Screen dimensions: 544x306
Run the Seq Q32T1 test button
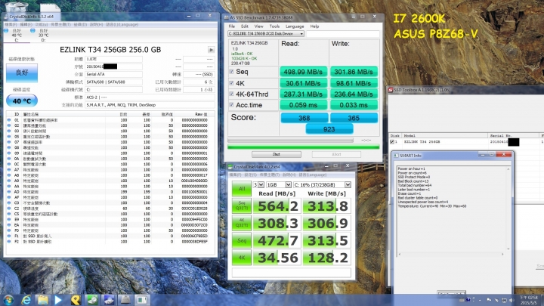coord(242,206)
